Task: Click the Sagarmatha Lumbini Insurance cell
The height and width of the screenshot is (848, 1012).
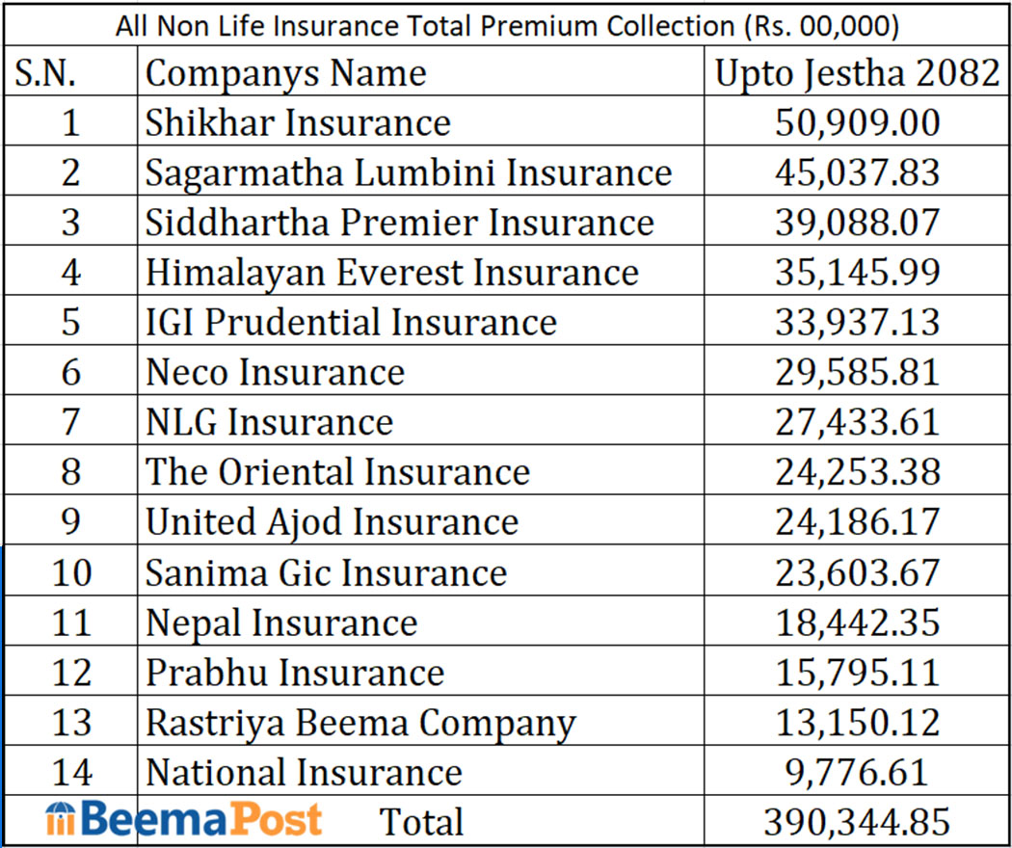Action: pos(408,172)
